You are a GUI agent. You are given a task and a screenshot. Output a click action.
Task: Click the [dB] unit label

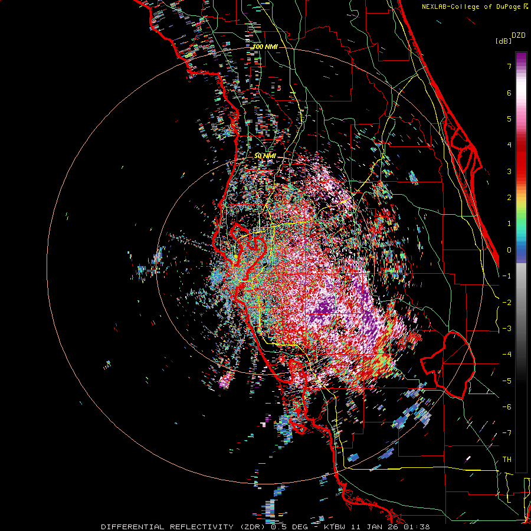pyautogui.click(x=504, y=41)
